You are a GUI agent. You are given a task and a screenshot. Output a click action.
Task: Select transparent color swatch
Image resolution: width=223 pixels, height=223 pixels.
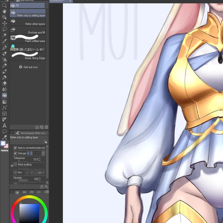pyautogui.click(x=5, y=151)
